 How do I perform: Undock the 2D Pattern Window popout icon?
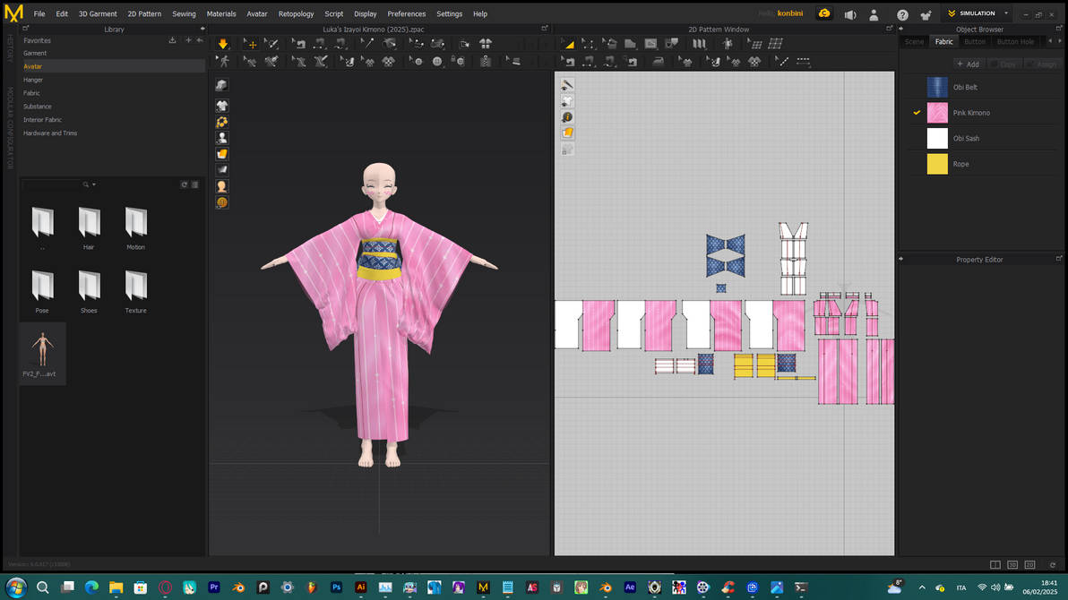tap(889, 29)
